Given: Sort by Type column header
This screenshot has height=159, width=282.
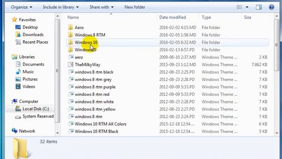Looking at the screenshot, I should tap(206, 17).
